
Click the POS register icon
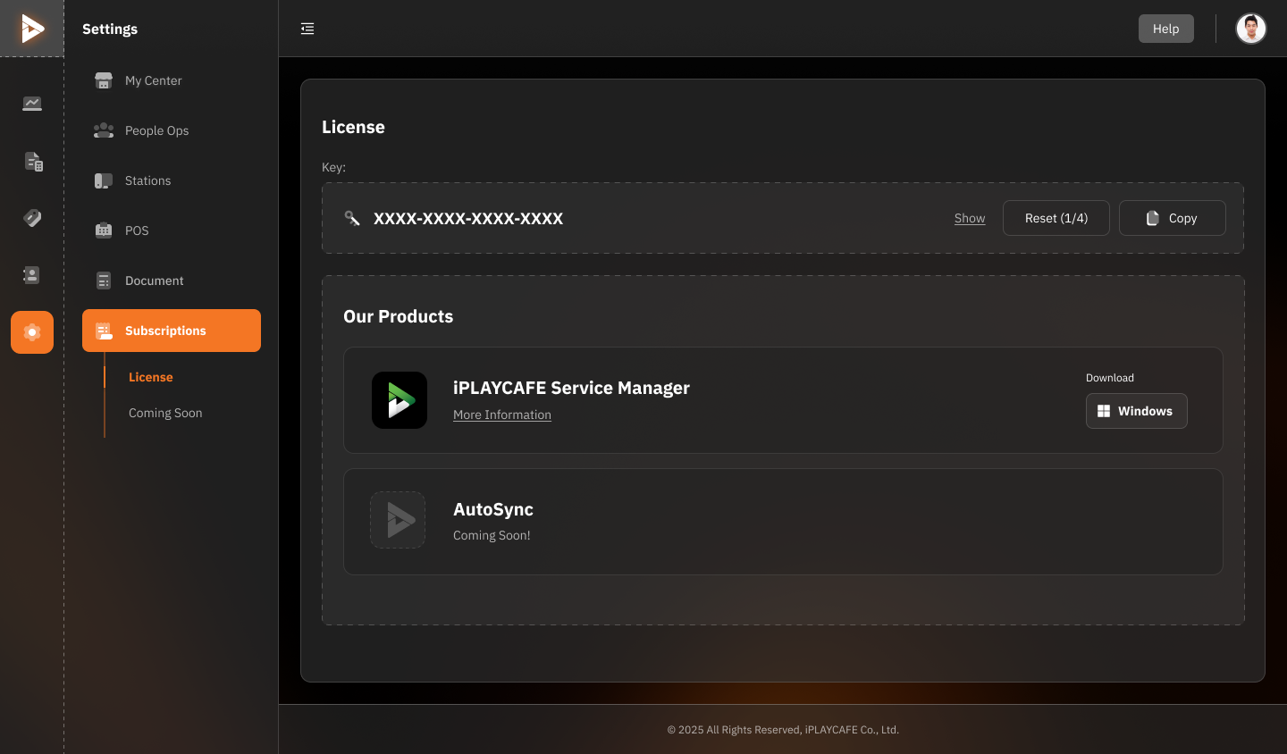coord(104,230)
